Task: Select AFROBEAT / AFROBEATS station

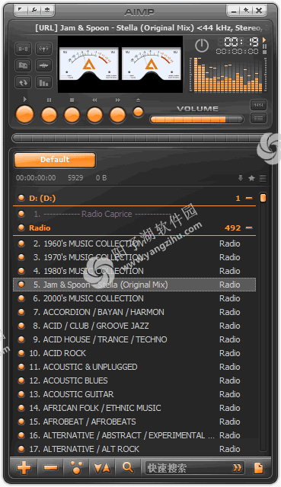Action: (134, 422)
